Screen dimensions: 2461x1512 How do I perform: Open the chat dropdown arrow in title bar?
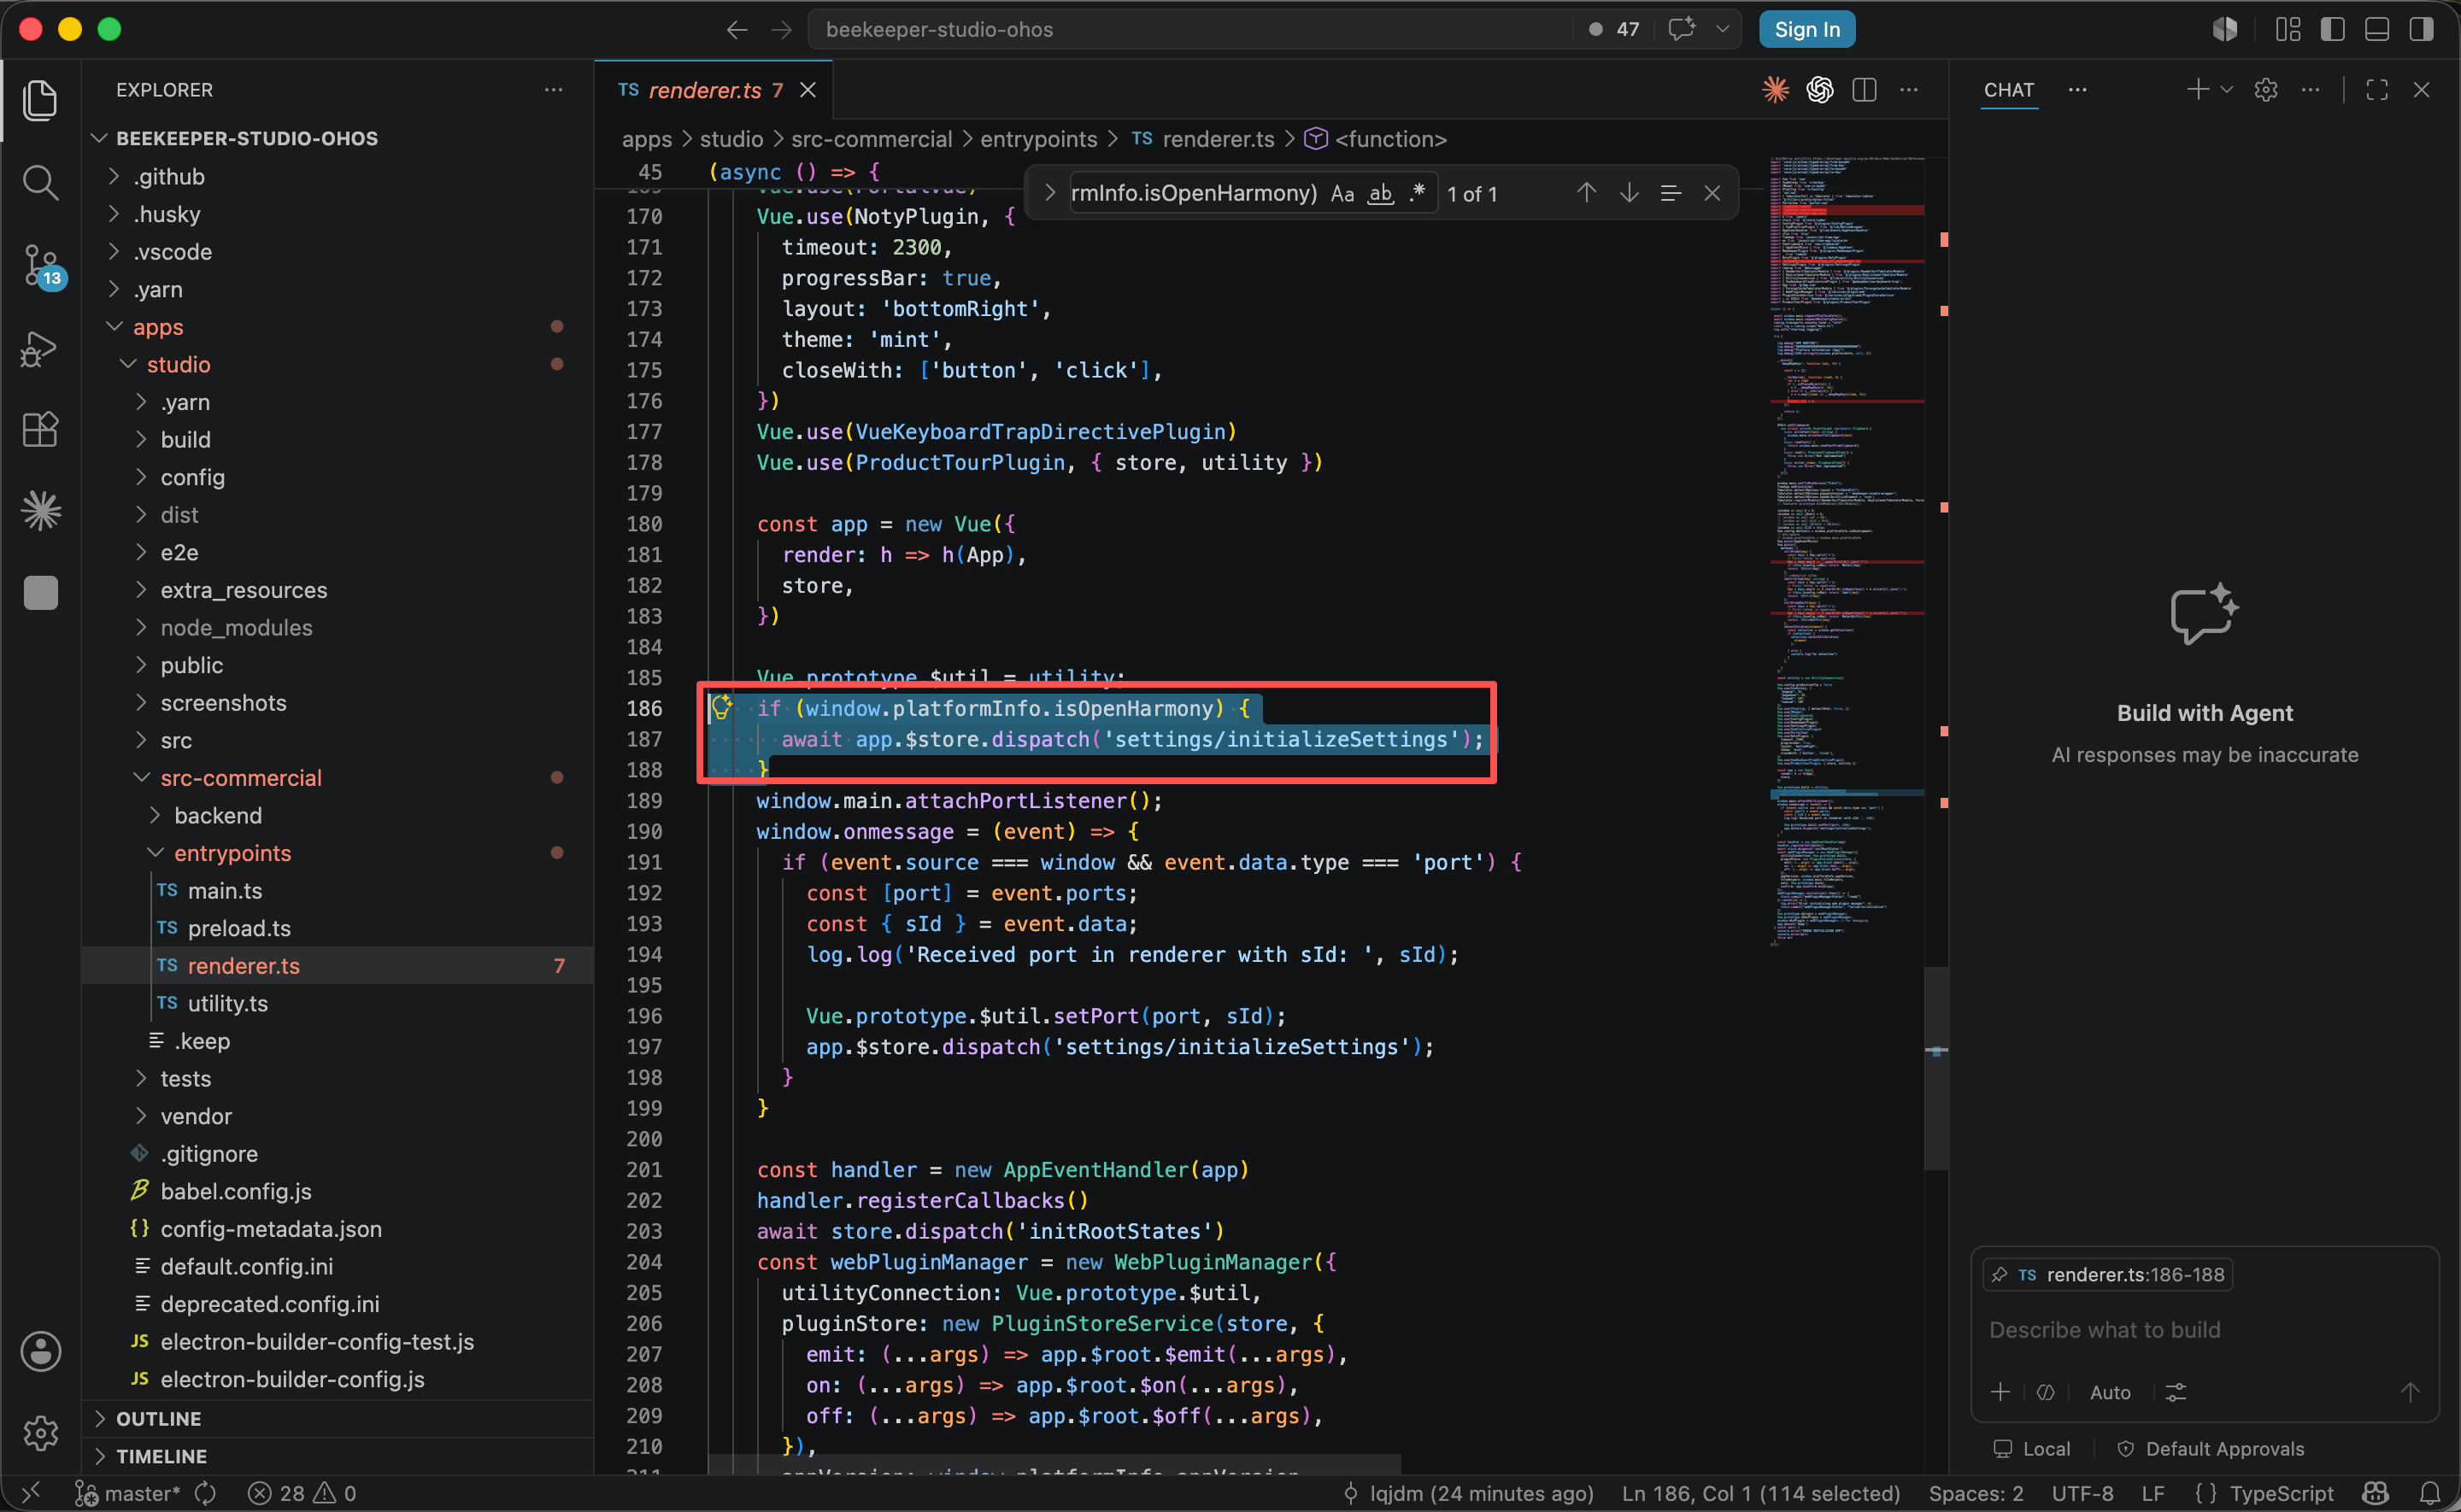pyautogui.click(x=1722, y=30)
